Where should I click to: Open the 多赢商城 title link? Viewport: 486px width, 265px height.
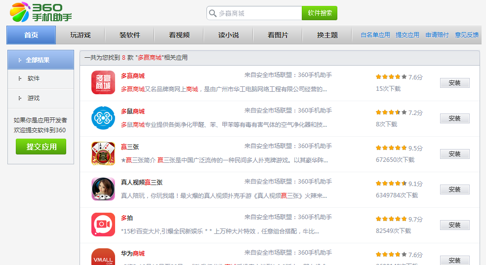133,76
